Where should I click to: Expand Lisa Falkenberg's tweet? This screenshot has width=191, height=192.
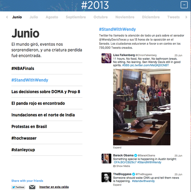tap(117, 147)
